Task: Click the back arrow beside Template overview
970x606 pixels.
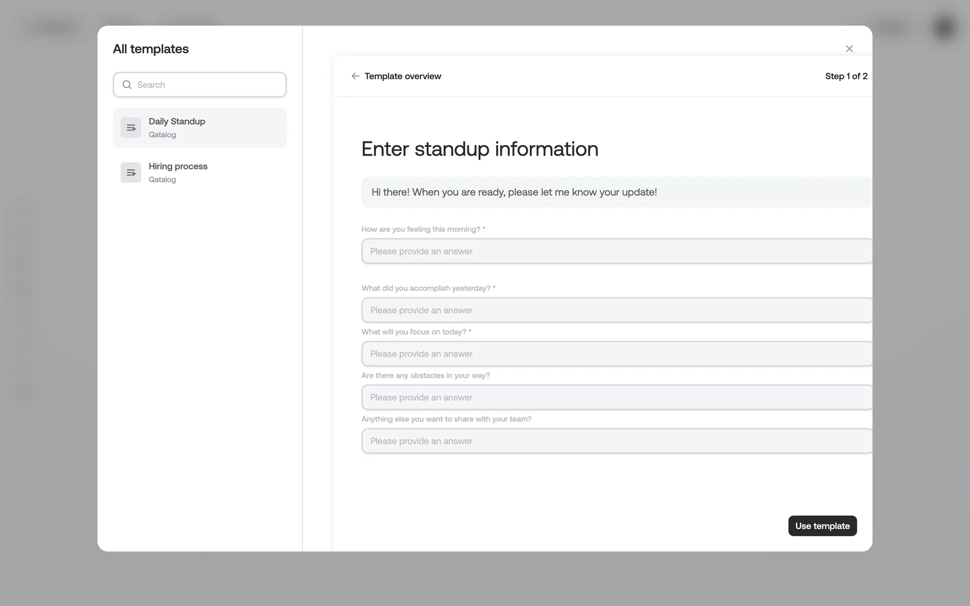Action: [x=355, y=76]
